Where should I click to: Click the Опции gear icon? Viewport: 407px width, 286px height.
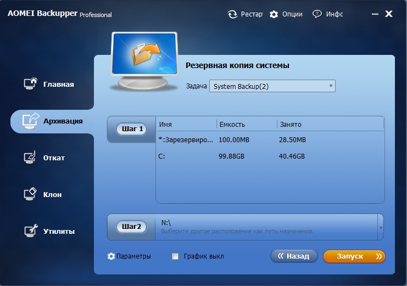click(x=274, y=14)
